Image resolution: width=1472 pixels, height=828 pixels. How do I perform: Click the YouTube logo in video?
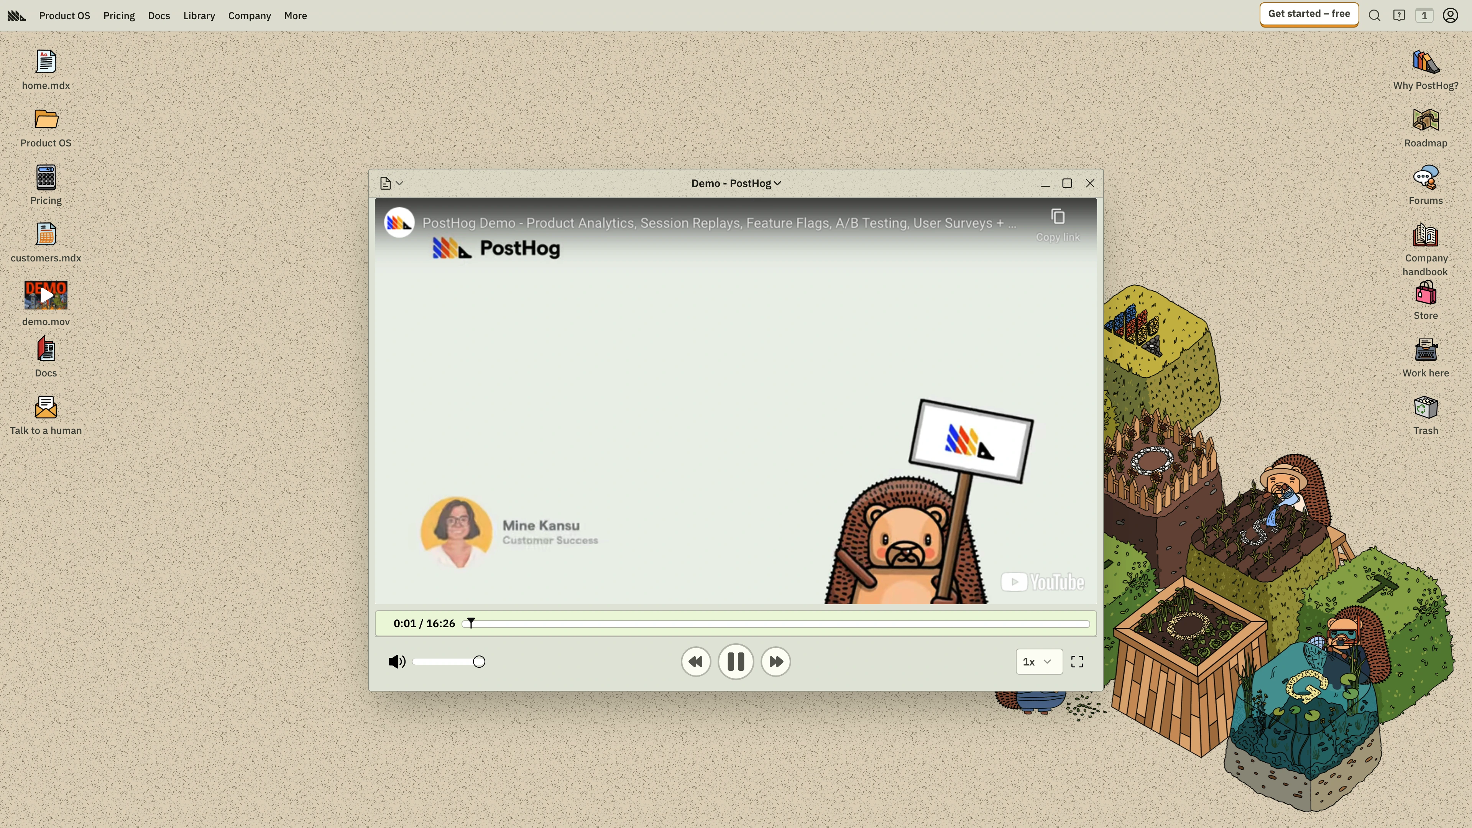pyautogui.click(x=1042, y=582)
